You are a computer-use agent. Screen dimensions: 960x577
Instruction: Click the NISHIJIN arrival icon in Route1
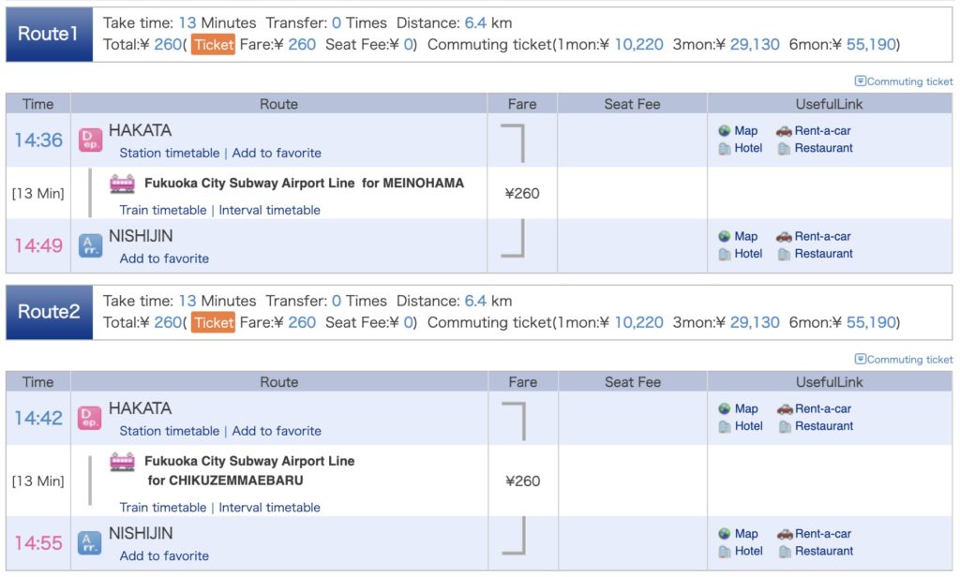point(90,246)
